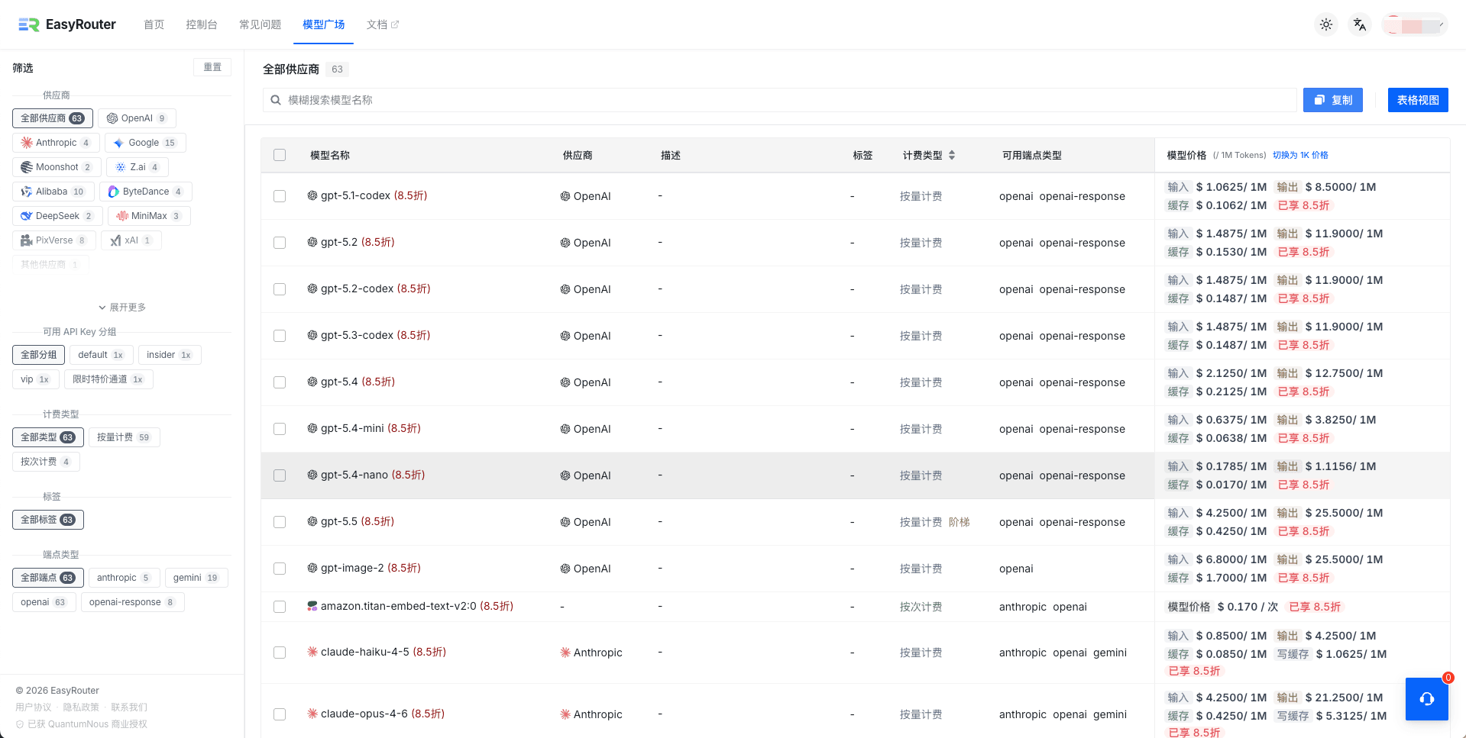Filter billing type by 按量计费 chip

(125, 437)
